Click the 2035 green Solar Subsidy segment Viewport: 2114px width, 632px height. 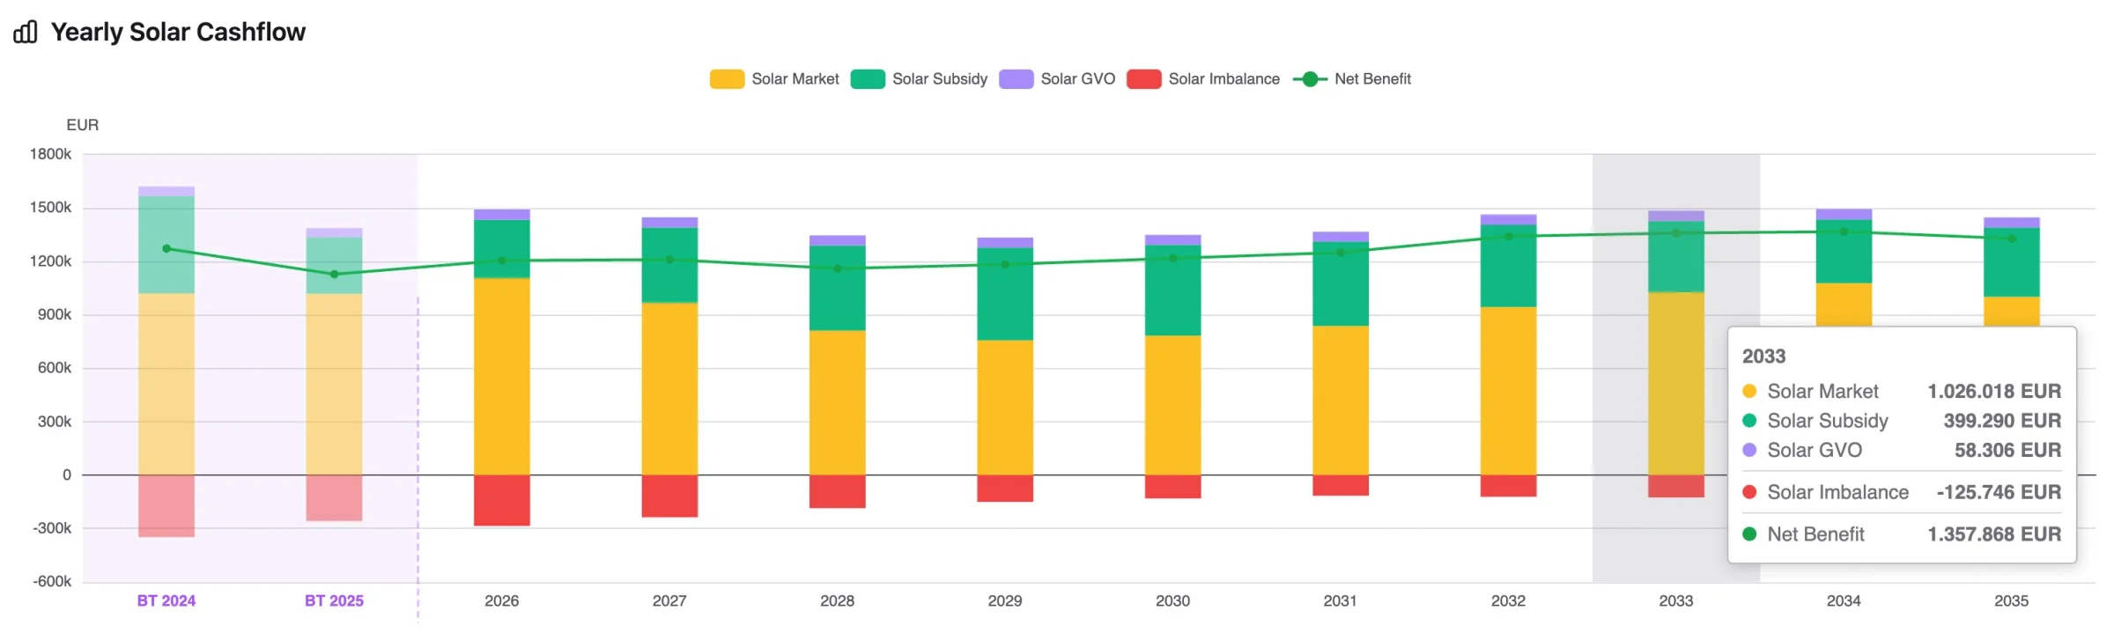click(2012, 262)
